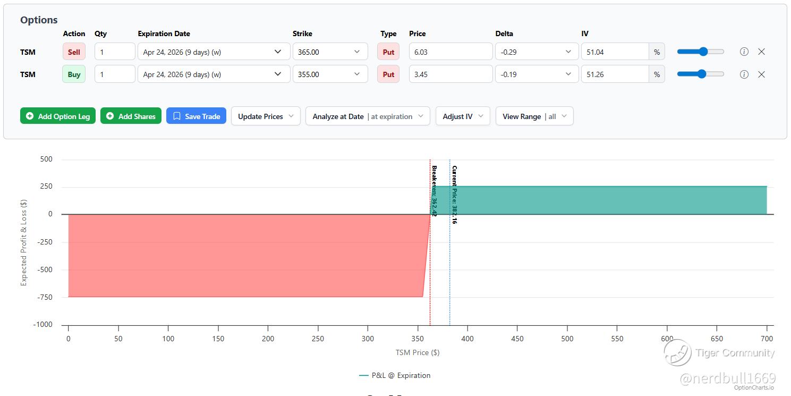The image size is (791, 396).
Task: Click info icon for the 355 put leg
Action: (x=744, y=74)
